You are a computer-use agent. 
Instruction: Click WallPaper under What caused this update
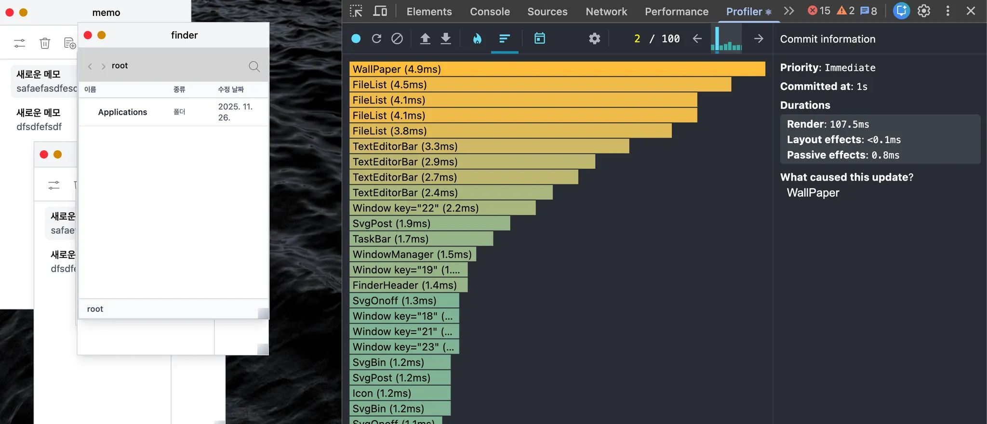[x=813, y=193]
